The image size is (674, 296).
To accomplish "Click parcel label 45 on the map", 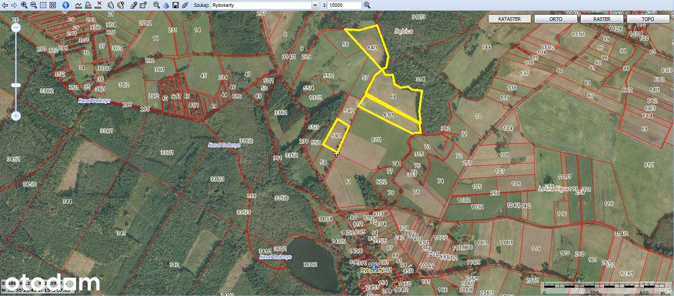I will click(x=204, y=75).
